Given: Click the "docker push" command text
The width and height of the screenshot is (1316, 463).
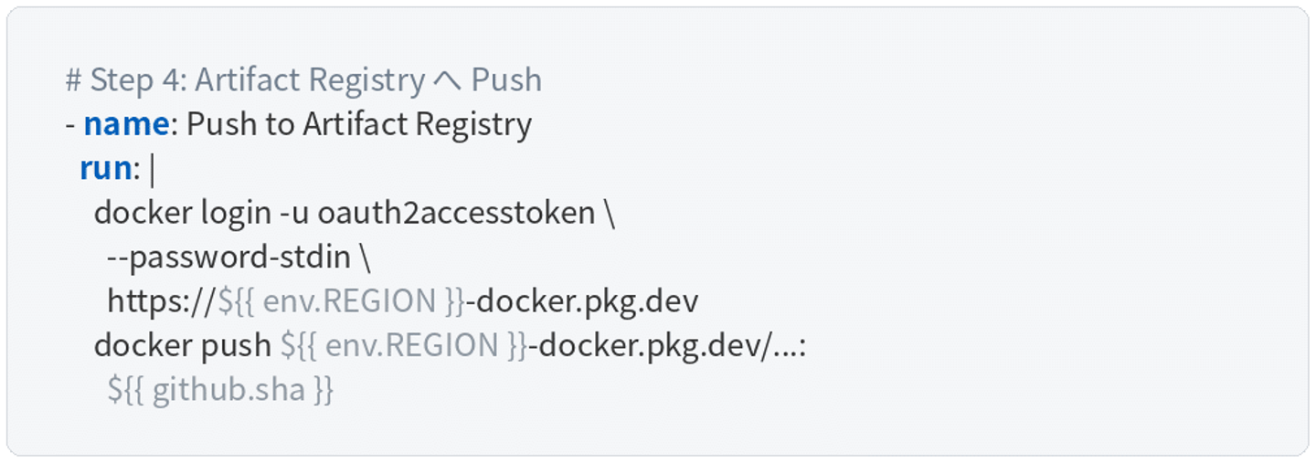Looking at the screenshot, I should coord(182,345).
